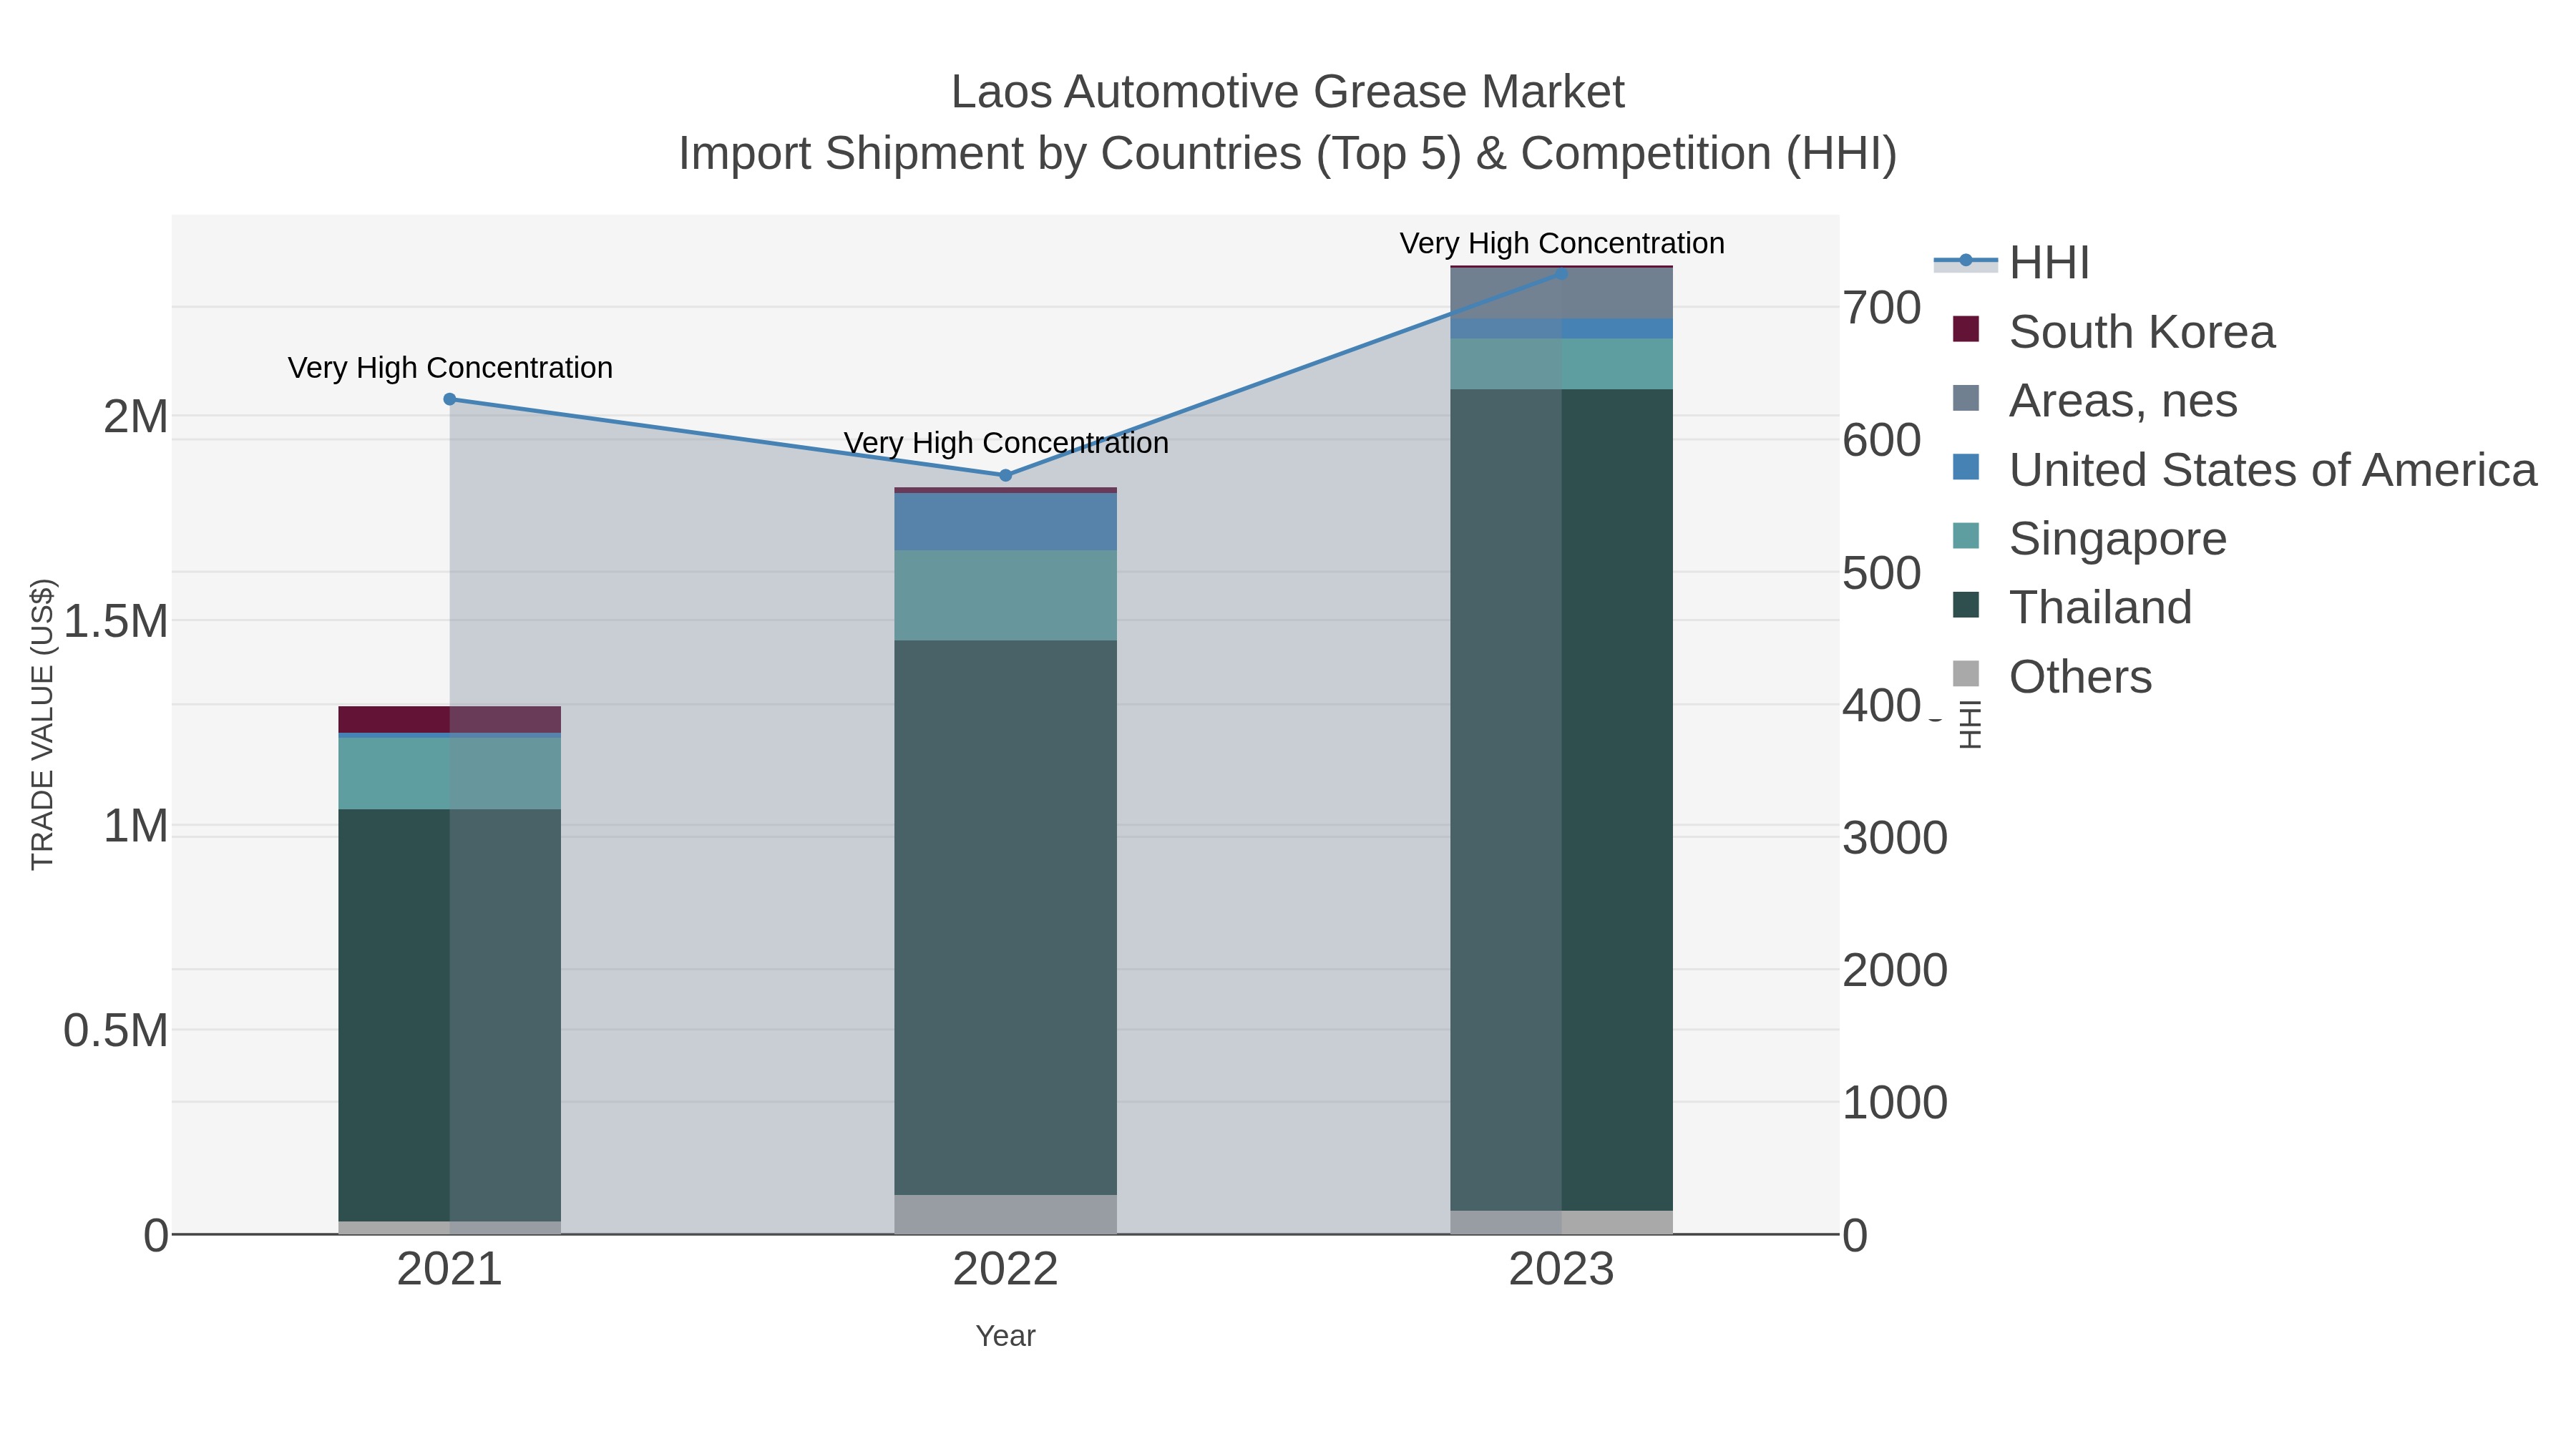Click the Thailand segment of 2023 bar
The image size is (2576, 1449).
click(x=1562, y=801)
